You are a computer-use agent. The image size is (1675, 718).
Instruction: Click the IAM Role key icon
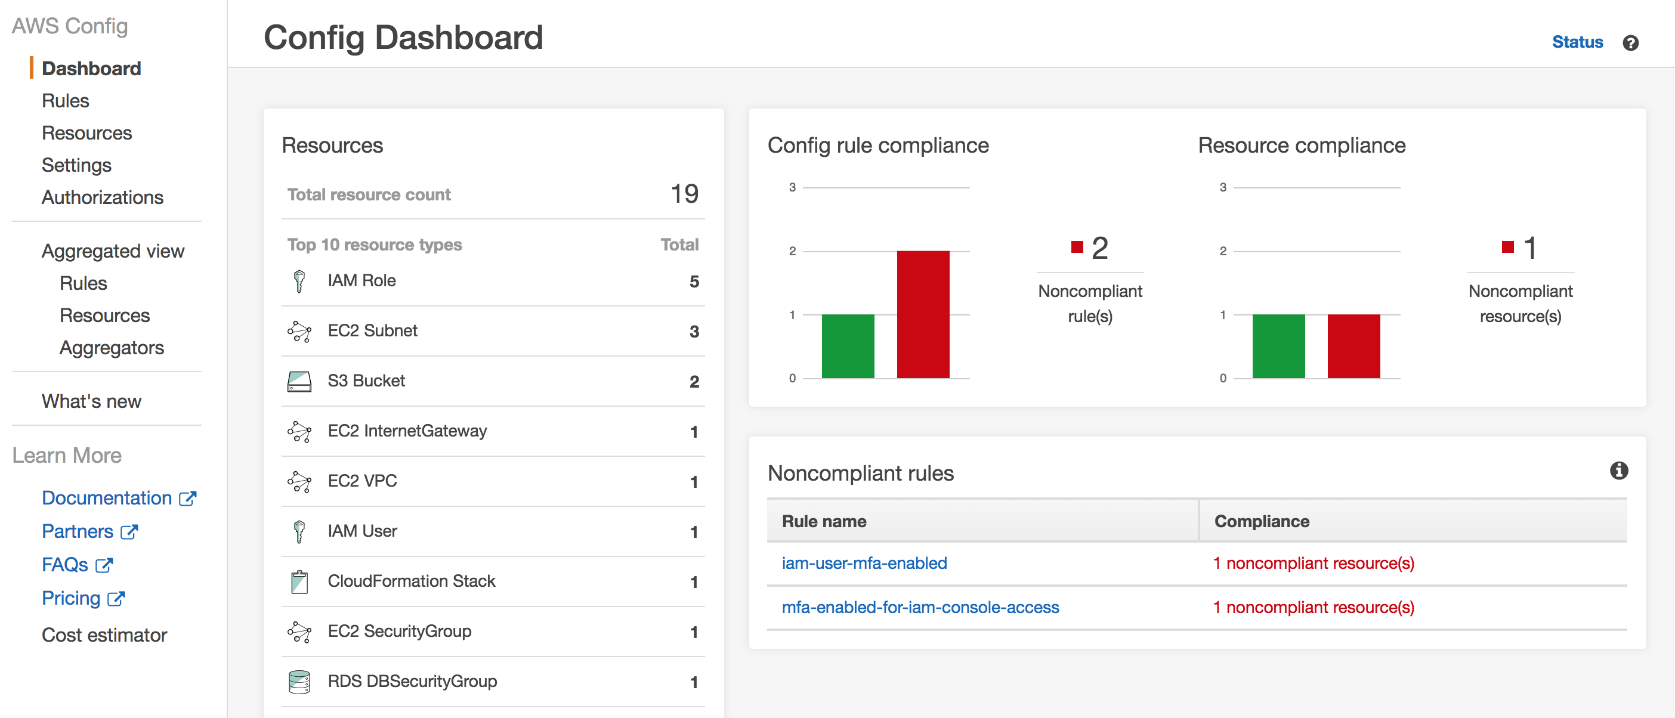coord(299,281)
